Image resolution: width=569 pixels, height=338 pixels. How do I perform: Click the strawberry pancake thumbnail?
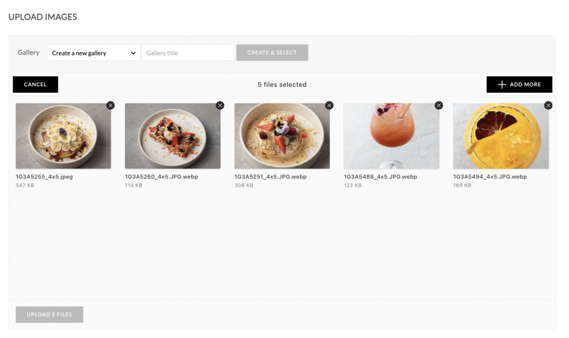pyautogui.click(x=282, y=136)
